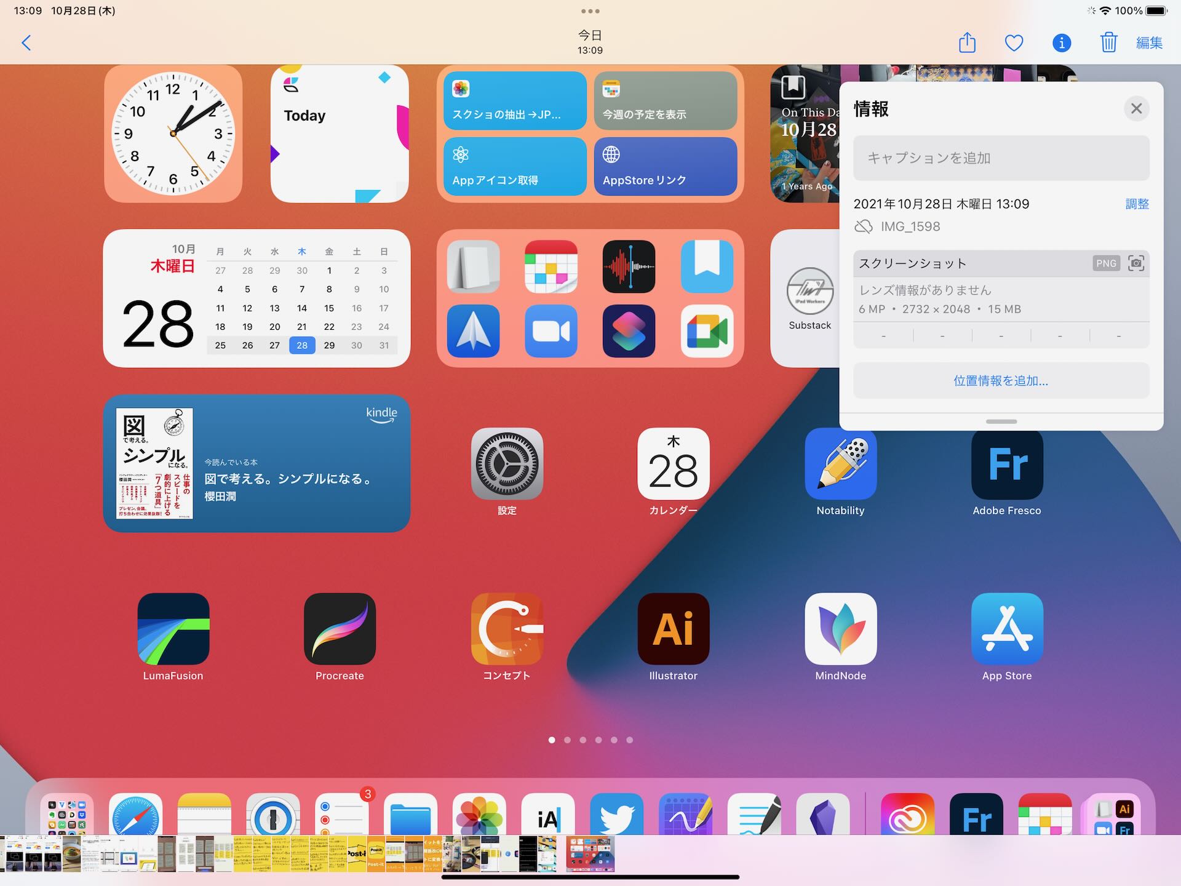Click the 今日 13:09 title in the header
The height and width of the screenshot is (886, 1181).
(x=590, y=42)
